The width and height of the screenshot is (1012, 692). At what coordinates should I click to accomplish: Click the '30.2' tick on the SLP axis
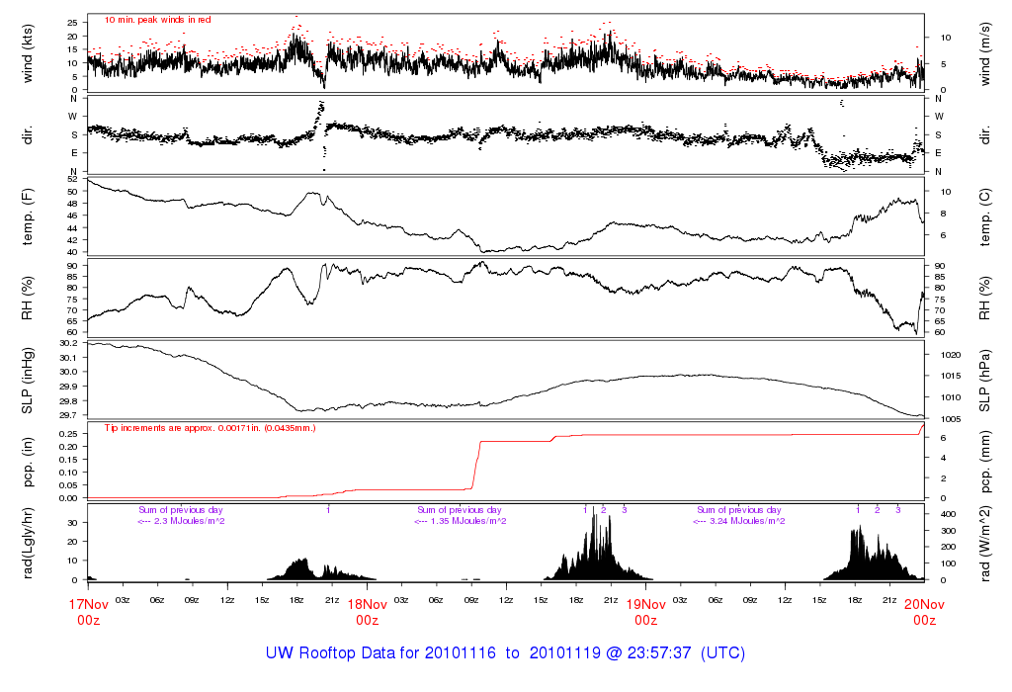(68, 343)
